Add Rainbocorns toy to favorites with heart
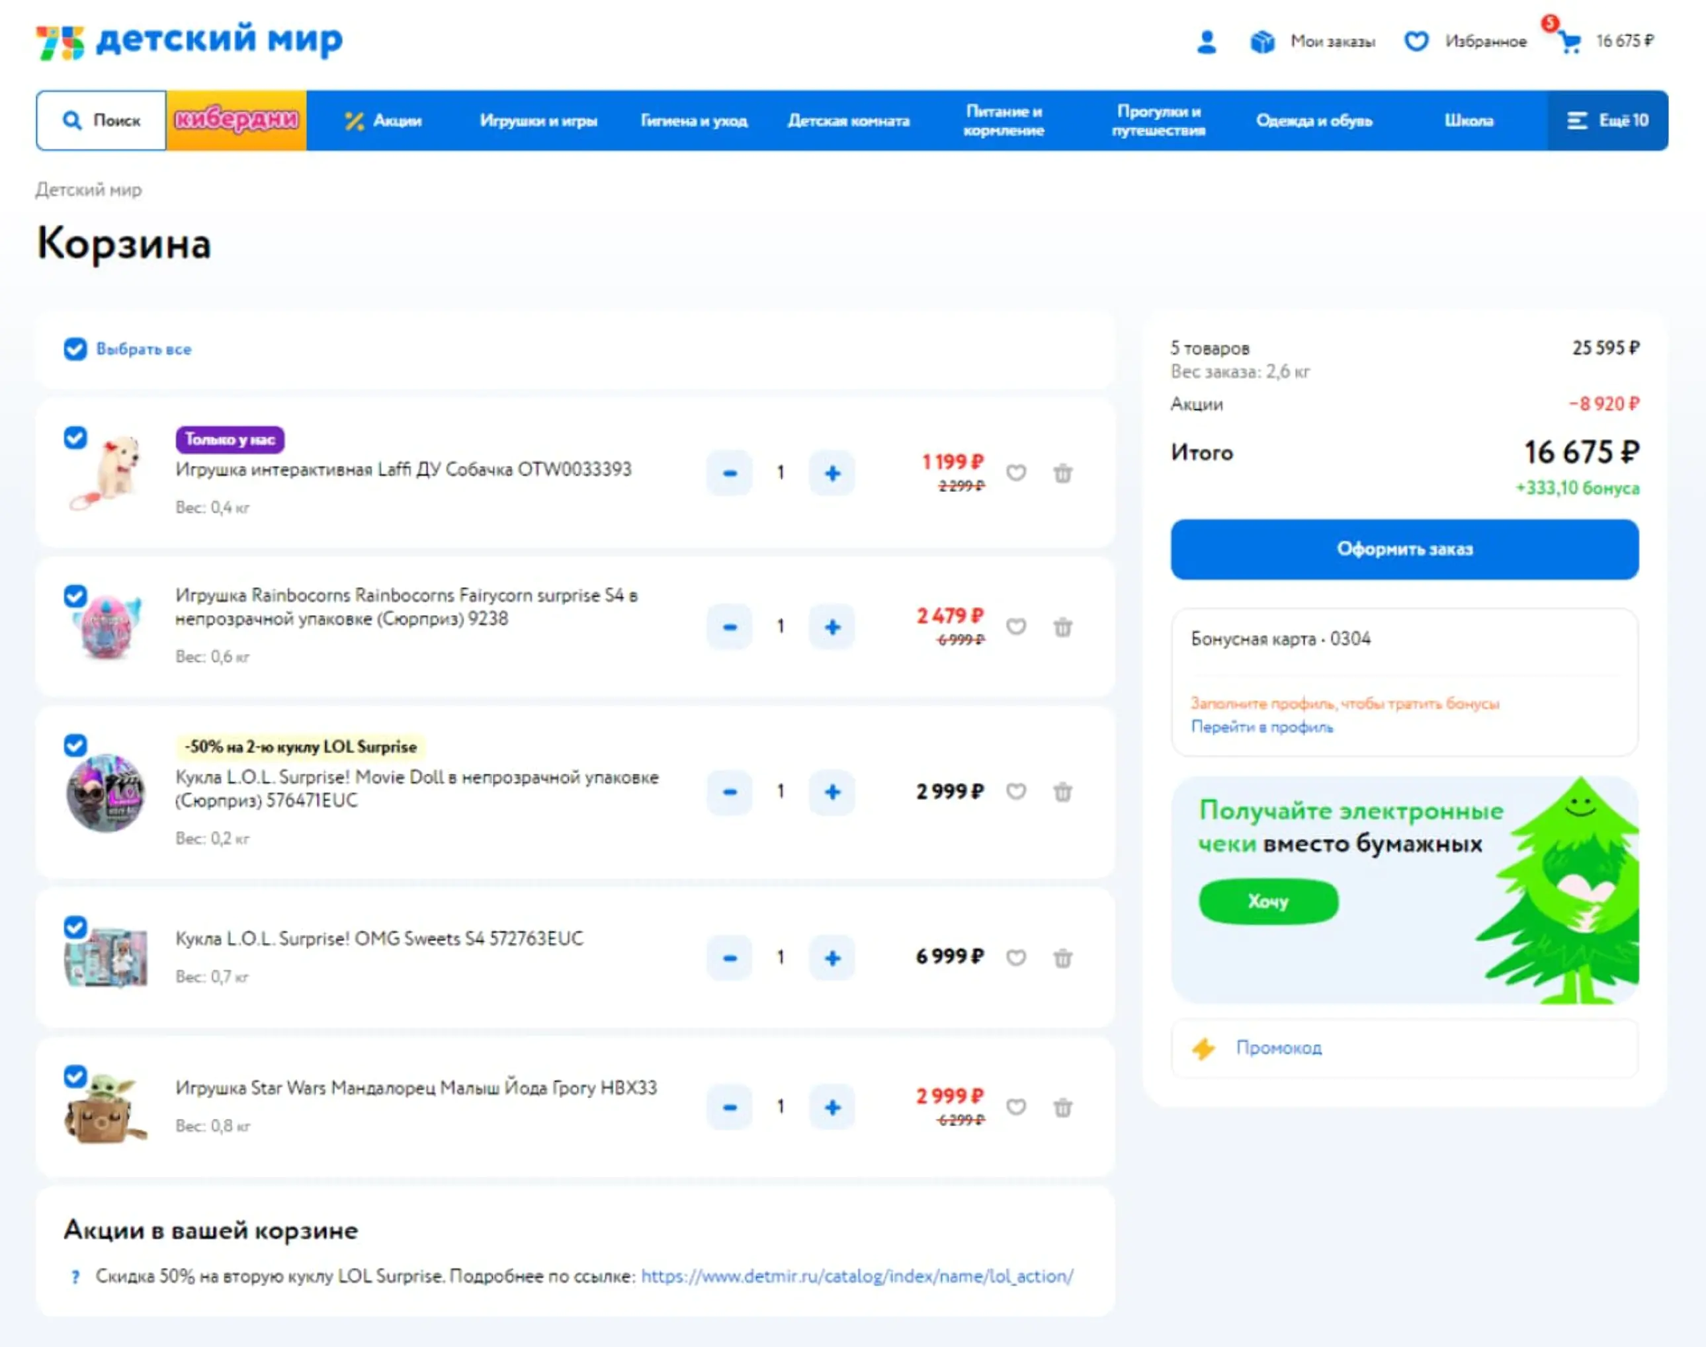This screenshot has height=1347, width=1706. pos(1016,627)
